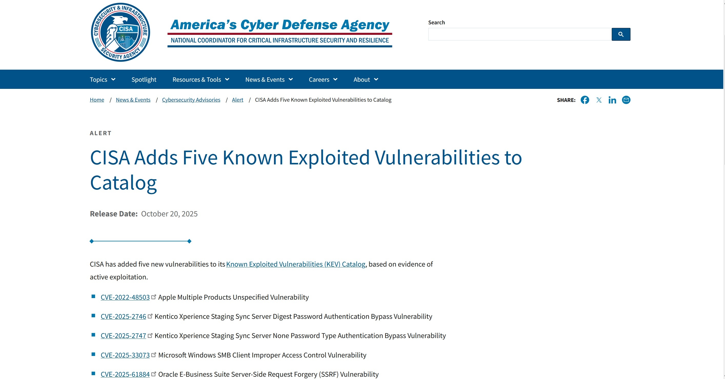The image size is (725, 379).
Task: Focus the Search text field
Action: [x=520, y=34]
